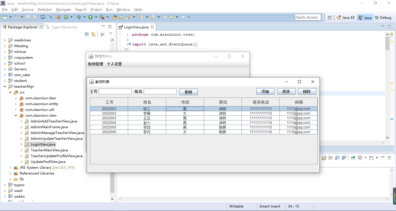Click the Previous Annotation toolbar icon
The height and width of the screenshot is (211, 396).
(x=152, y=17)
